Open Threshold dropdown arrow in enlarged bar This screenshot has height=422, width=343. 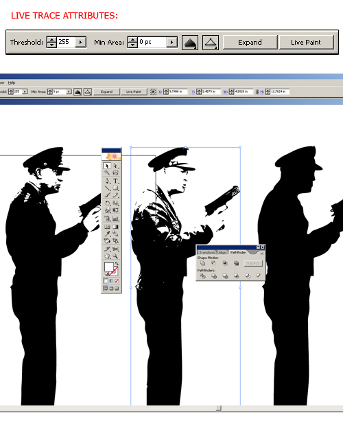point(80,42)
